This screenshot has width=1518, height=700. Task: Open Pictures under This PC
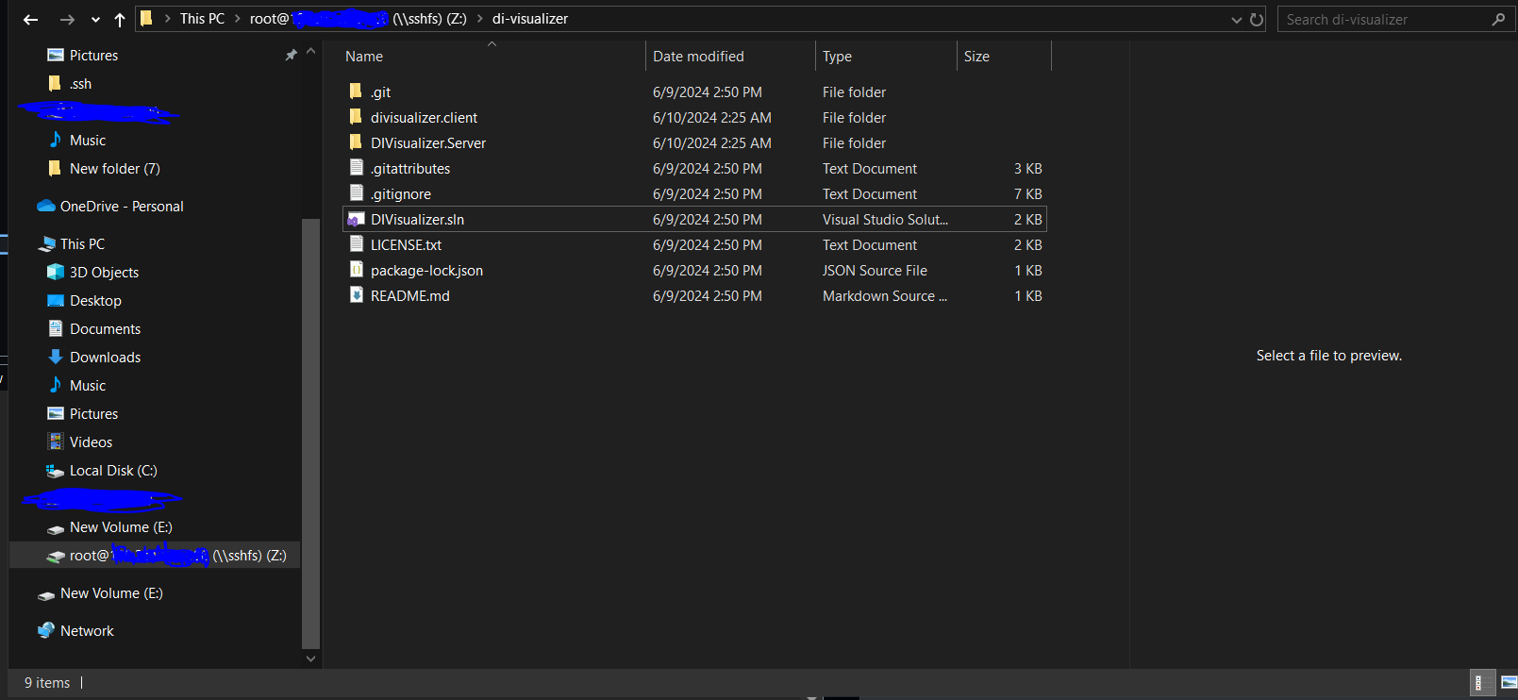coord(93,414)
